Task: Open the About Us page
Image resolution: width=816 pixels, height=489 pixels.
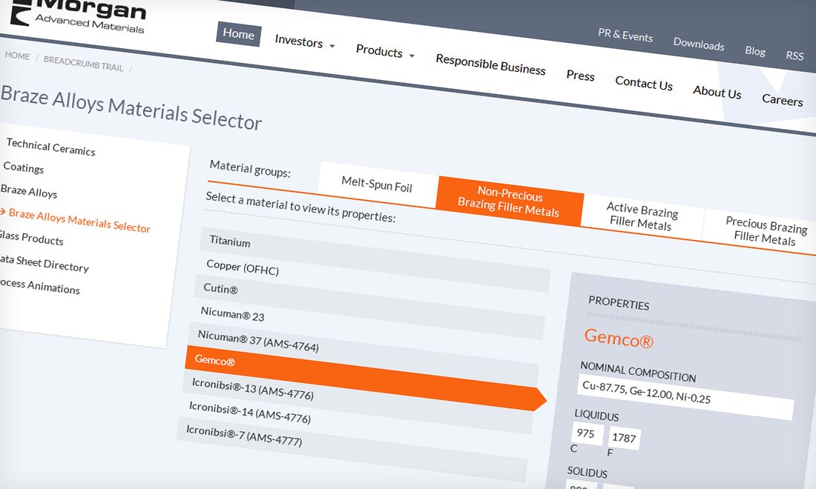Action: pyautogui.click(x=717, y=92)
